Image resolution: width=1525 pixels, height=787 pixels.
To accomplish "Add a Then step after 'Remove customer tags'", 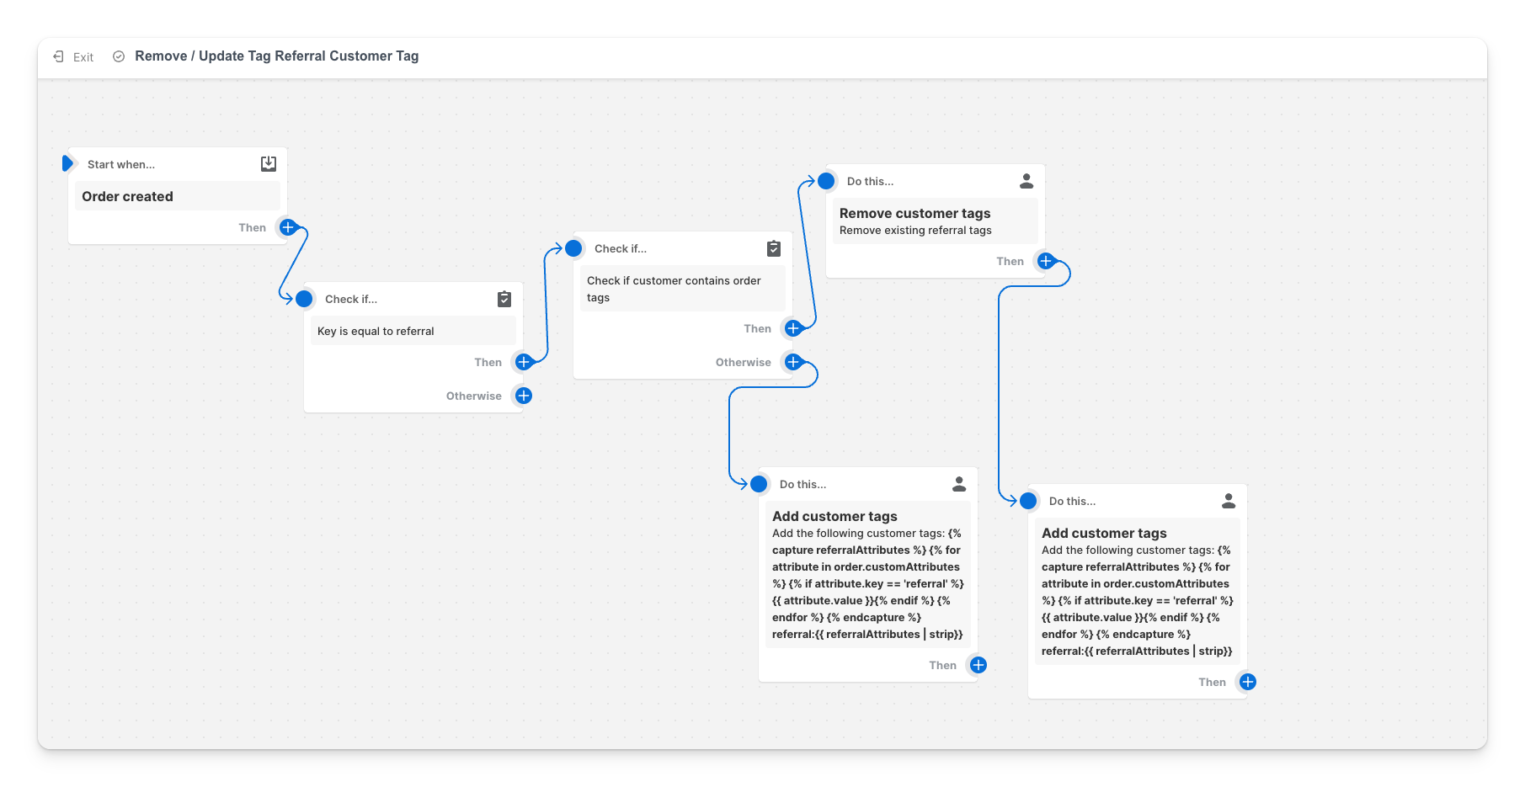I will pos(1045,261).
